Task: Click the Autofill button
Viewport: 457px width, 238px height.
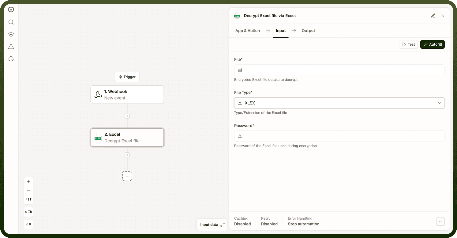Action: click(433, 44)
